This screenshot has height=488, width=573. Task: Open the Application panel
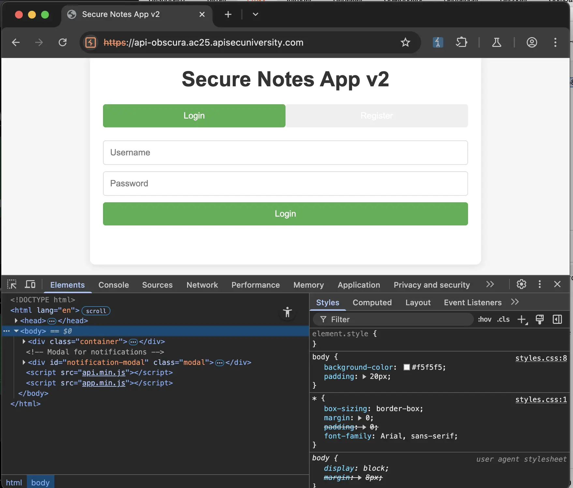[x=359, y=285]
